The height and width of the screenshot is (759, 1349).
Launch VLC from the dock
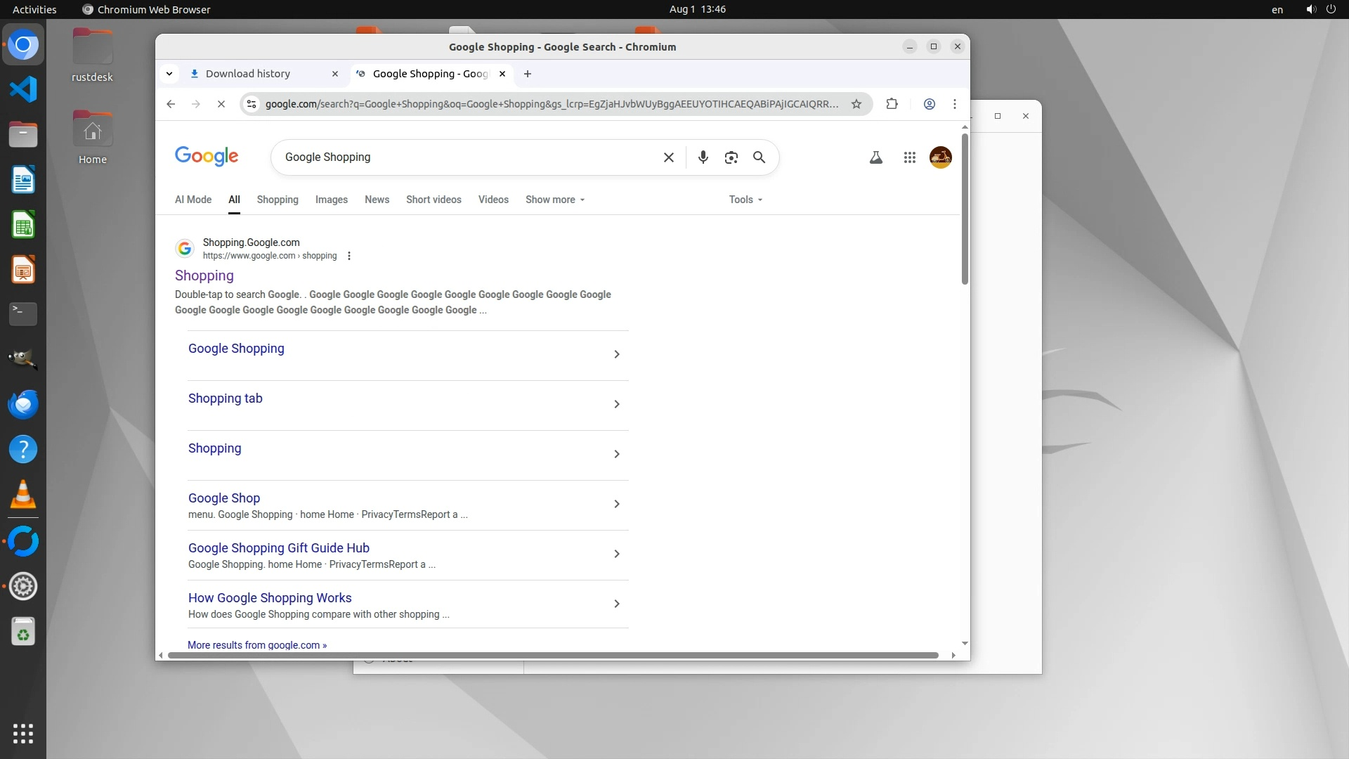(22, 495)
